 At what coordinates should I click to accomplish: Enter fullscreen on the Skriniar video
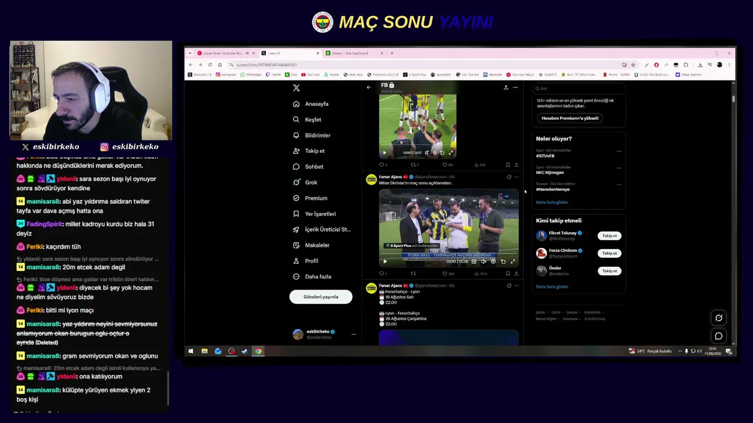[512, 261]
